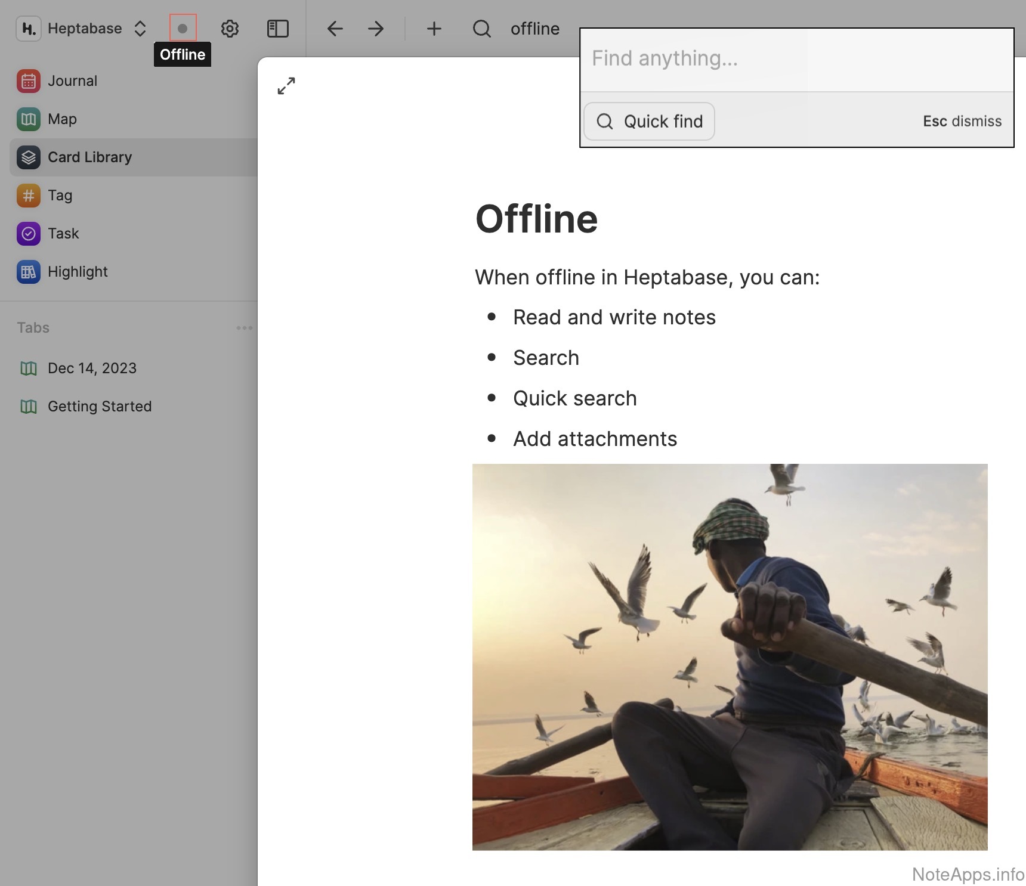Open the Card Library section
Viewport: 1026px width, 886px height.
click(89, 157)
